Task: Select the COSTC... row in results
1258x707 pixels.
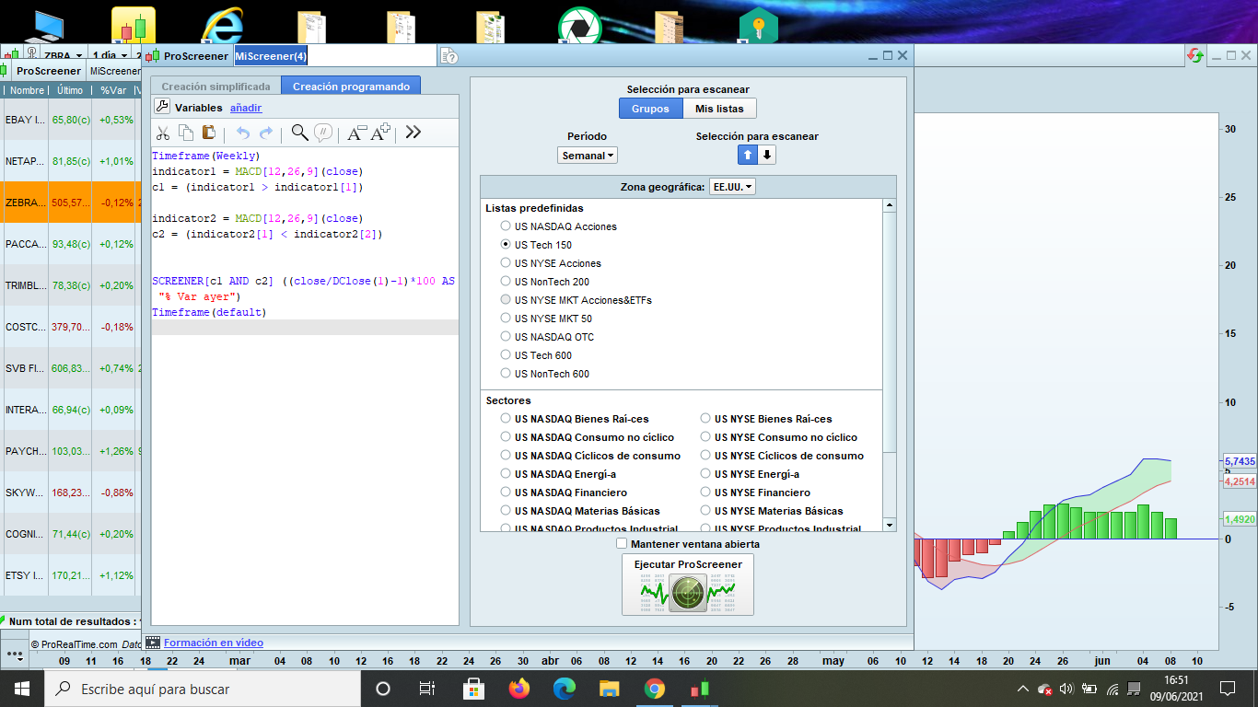Action: pos(70,327)
